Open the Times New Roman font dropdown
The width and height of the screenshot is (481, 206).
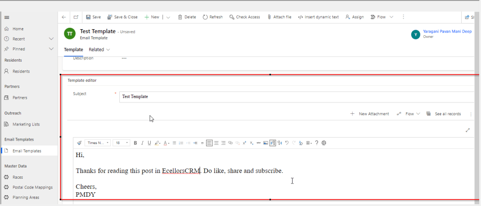(x=98, y=143)
